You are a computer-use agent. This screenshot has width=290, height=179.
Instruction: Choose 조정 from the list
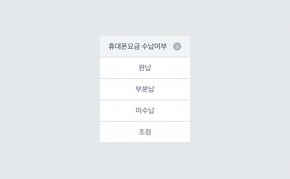pyautogui.click(x=145, y=132)
